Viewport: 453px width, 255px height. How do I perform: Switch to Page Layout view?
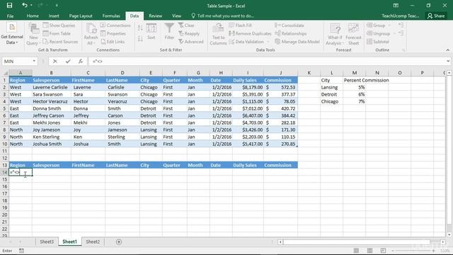pos(369,251)
